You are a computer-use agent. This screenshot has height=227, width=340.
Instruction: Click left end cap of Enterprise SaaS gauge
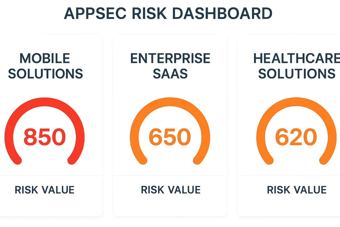143,160
